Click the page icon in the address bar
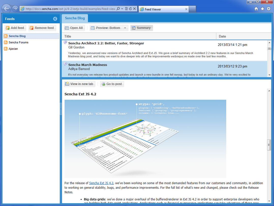Viewport: 274px width, 206px height. click(x=22, y=9)
